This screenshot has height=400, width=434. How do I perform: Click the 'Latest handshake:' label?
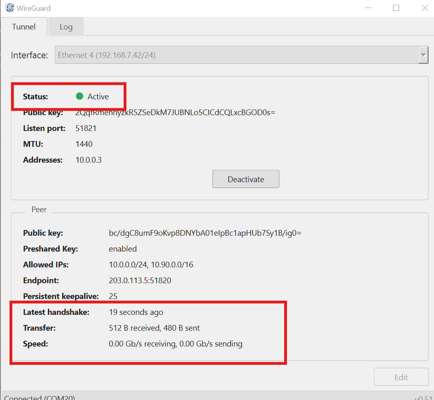click(x=56, y=312)
